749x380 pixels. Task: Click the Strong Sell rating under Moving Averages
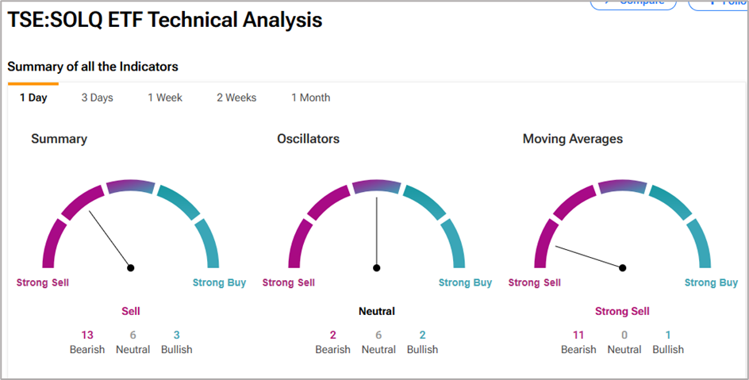[x=622, y=311]
